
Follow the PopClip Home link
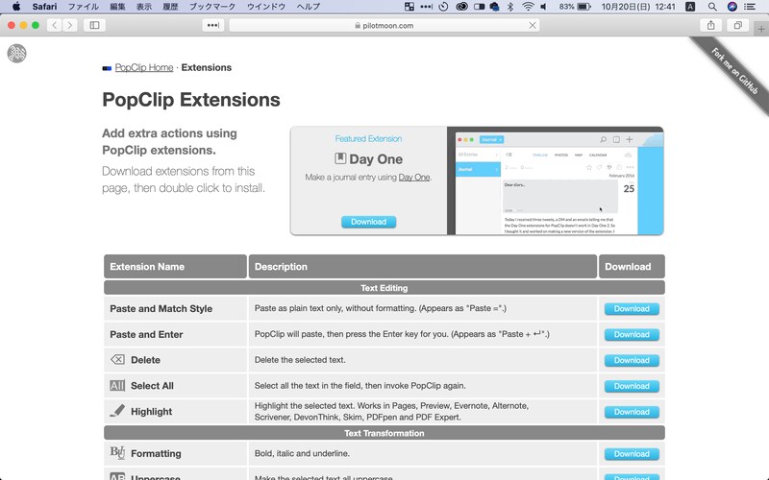[x=144, y=67]
